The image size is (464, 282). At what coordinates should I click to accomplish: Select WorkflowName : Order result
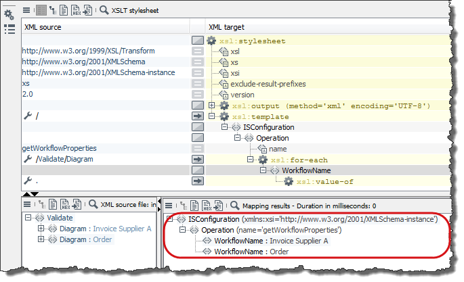pos(251,252)
